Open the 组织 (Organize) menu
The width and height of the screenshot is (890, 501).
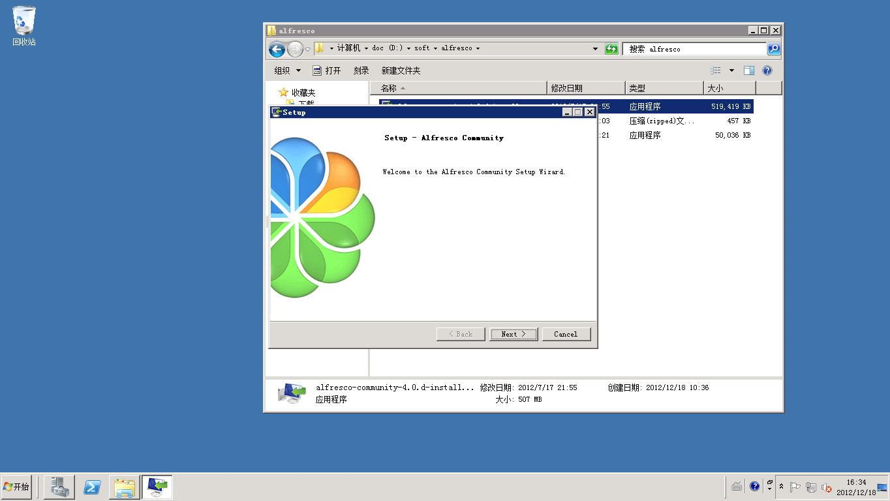[x=288, y=70]
